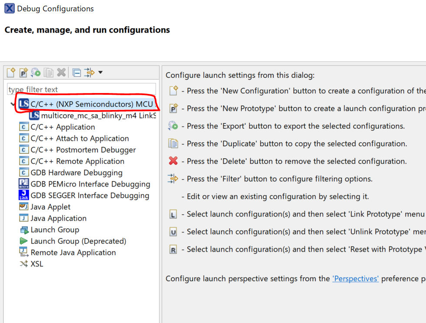Click the PEMicro PE icon

pyautogui.click(x=23, y=183)
